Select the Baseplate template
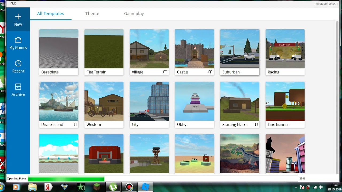The height and width of the screenshot is (192, 342). pyautogui.click(x=59, y=52)
